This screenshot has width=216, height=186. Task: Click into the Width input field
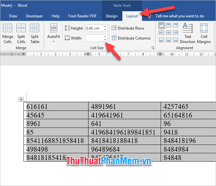click(94, 38)
